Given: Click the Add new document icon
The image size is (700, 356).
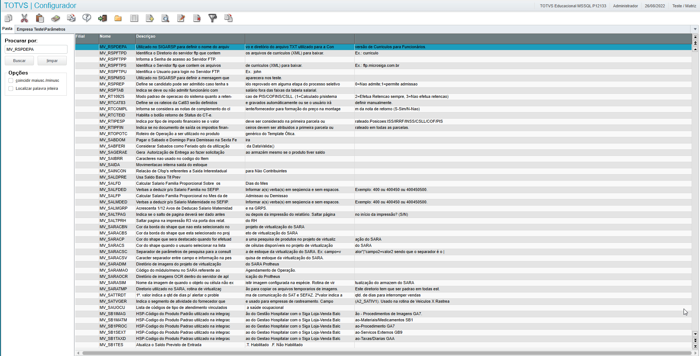Looking at the screenshot, I should pos(150,18).
